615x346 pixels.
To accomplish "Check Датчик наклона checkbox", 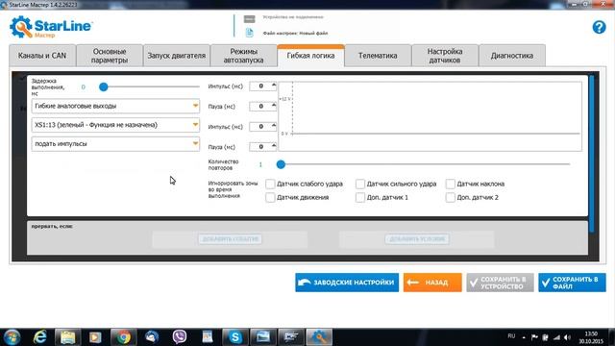I will point(451,184).
